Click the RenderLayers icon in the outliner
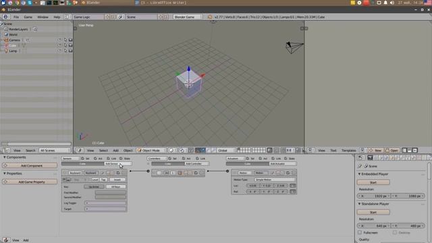Screen dimensions: 432x243 pos(6,29)
